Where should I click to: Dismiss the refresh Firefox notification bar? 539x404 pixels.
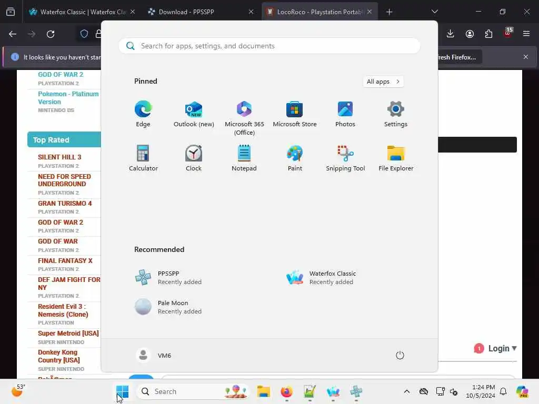526,57
